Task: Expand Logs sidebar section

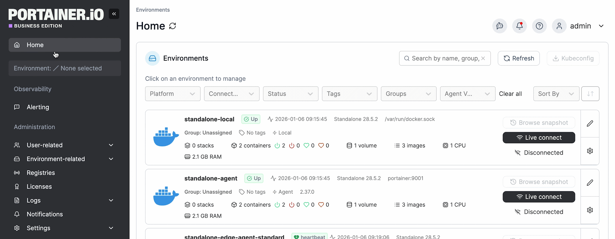Action: click(x=65, y=200)
